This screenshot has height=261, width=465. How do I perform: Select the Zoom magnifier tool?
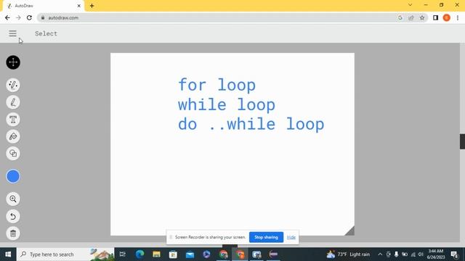pos(13,199)
